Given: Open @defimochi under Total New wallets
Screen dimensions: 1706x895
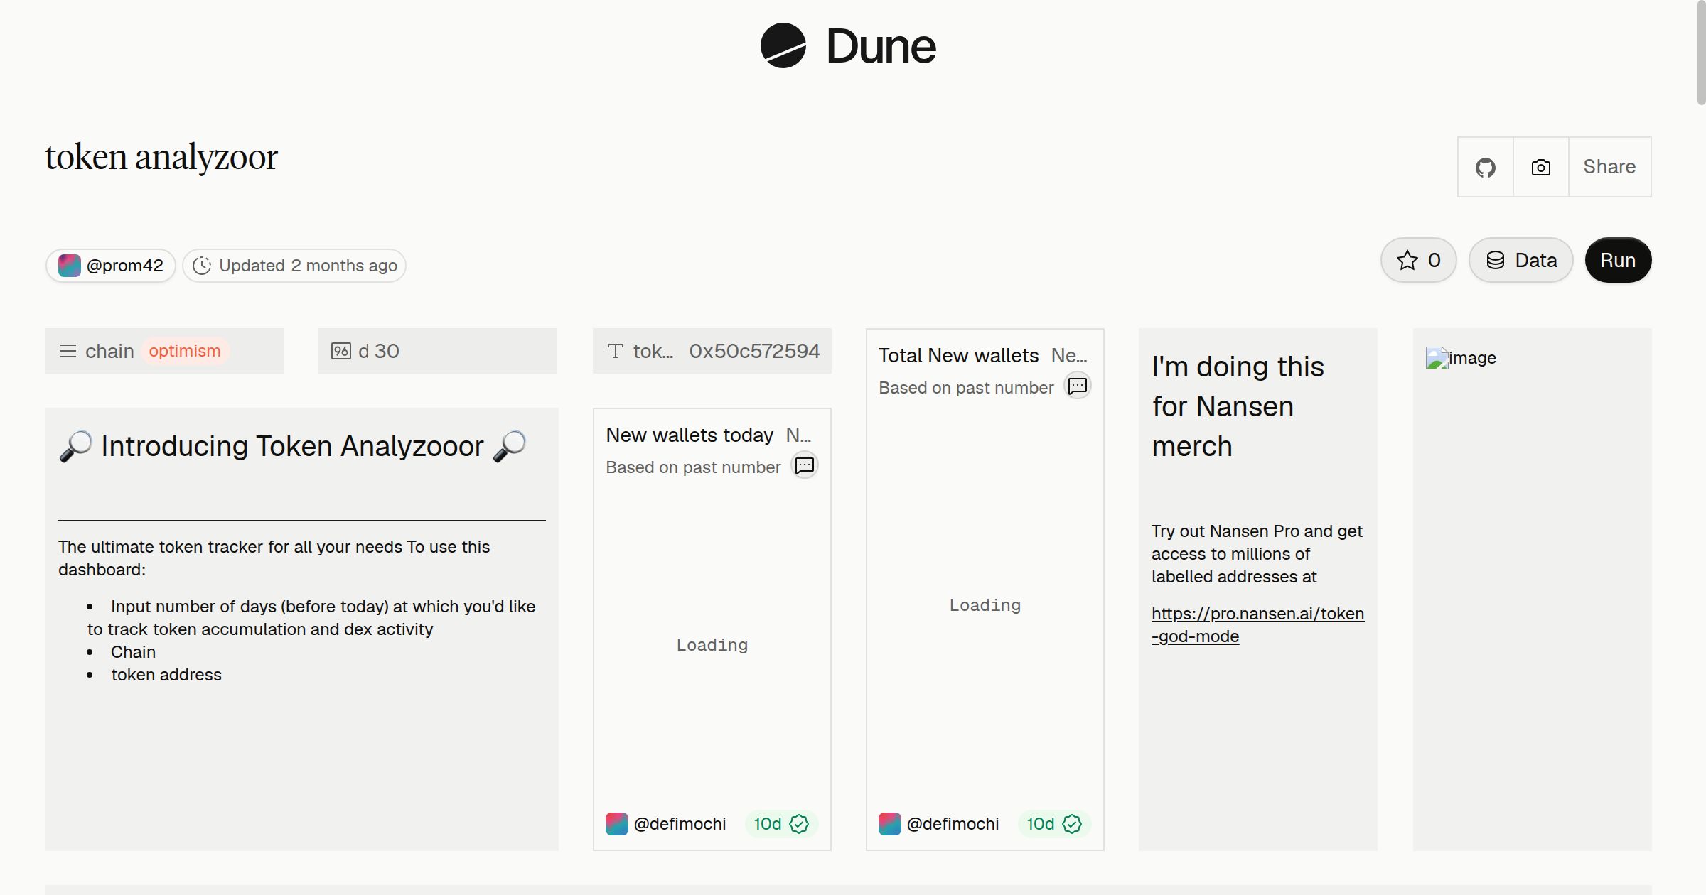Looking at the screenshot, I should [953, 824].
